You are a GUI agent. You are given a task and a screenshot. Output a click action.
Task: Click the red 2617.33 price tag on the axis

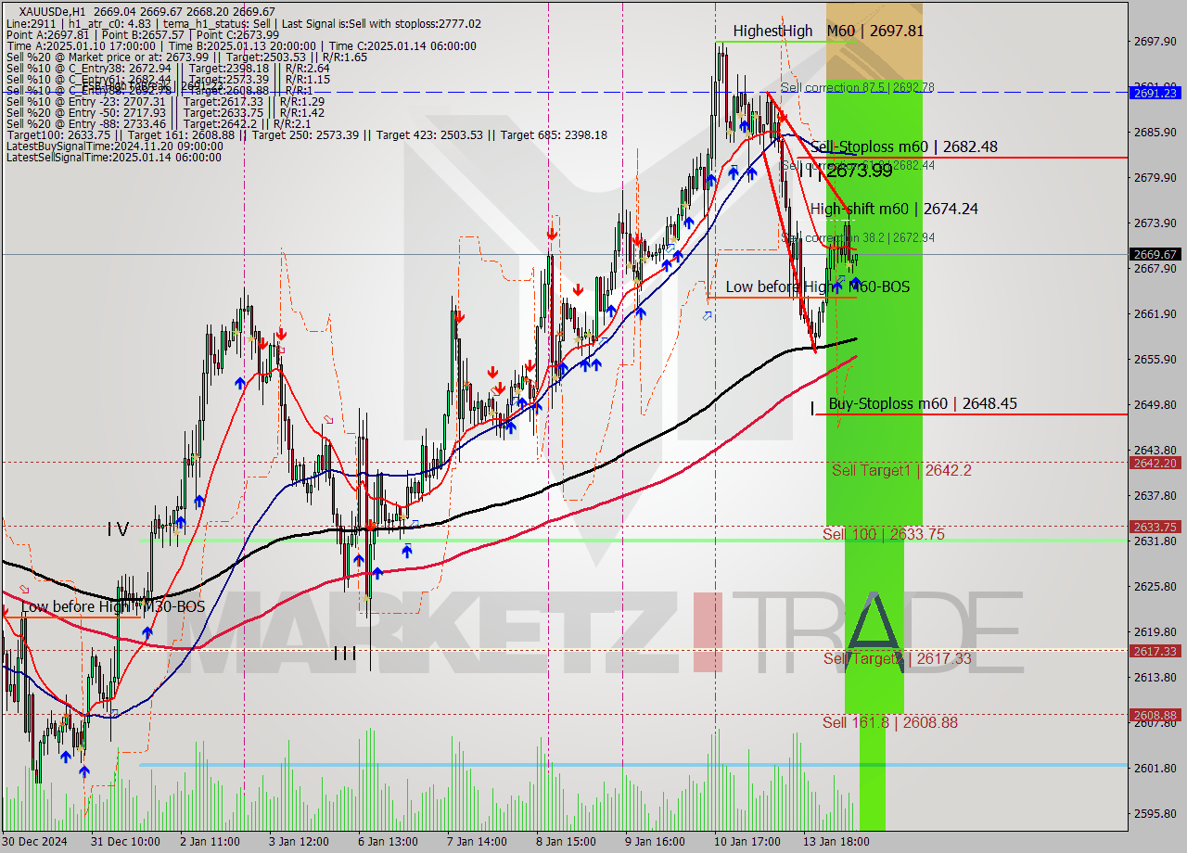pos(1155,651)
